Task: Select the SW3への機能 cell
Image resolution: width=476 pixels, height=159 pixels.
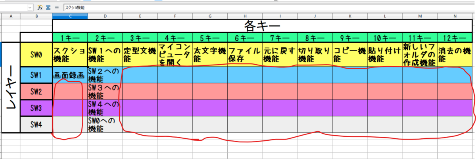Action: 105,91
